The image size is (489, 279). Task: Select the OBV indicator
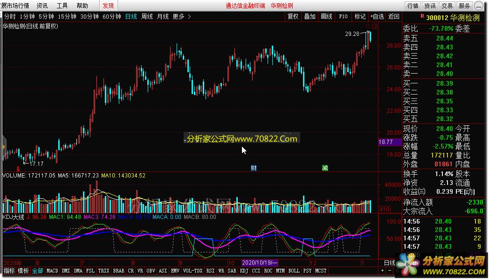(x=151, y=271)
